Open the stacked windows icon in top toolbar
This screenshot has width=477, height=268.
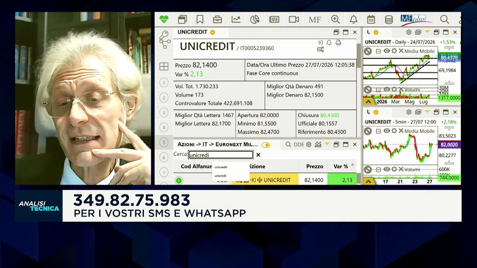(182, 19)
